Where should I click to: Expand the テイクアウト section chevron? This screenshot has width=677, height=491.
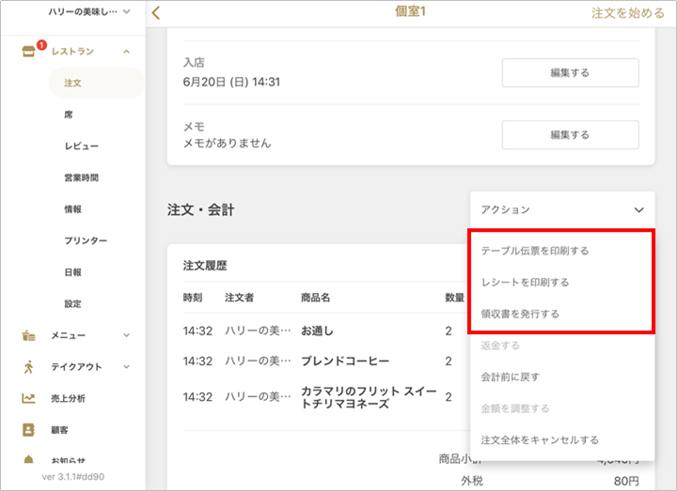(x=127, y=367)
